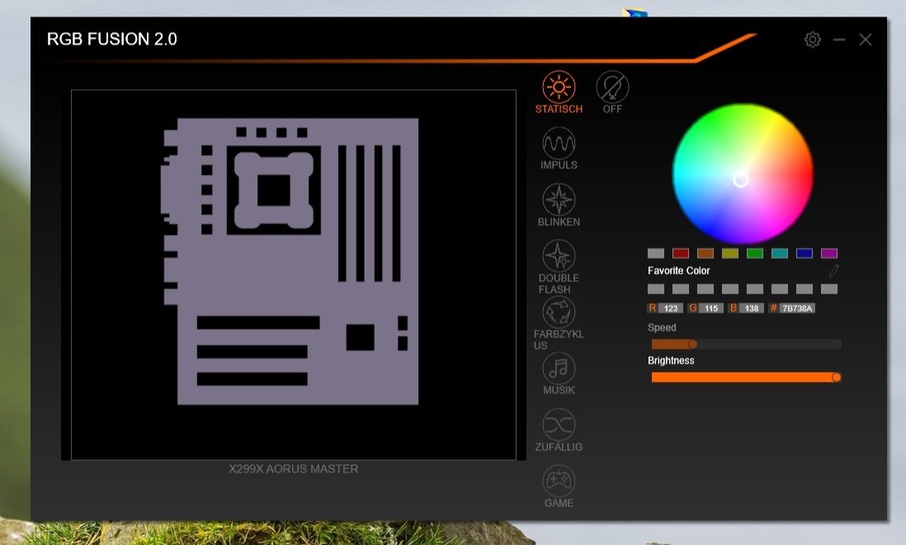Pick the ZUFÄLLIG random mode
The height and width of the screenshot is (545, 906).
click(x=559, y=430)
